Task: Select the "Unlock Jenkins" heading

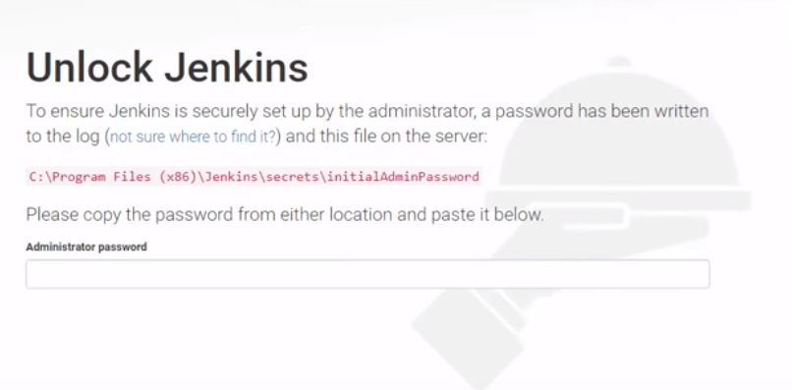Action: click(x=167, y=67)
